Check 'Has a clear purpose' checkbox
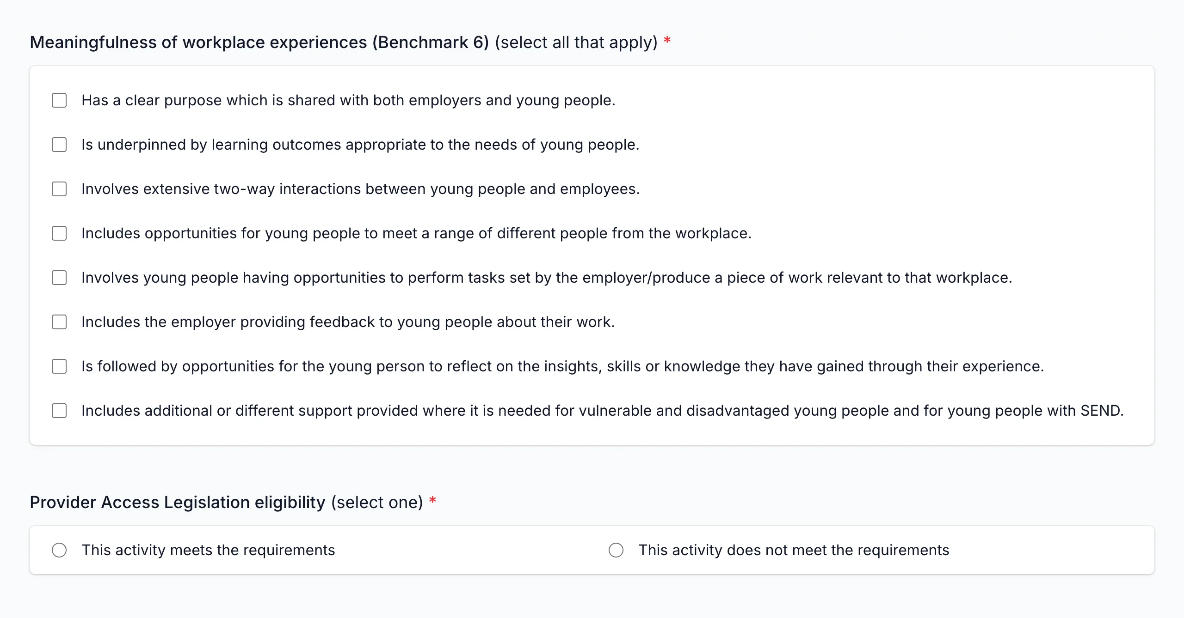1184x618 pixels. [x=59, y=100]
